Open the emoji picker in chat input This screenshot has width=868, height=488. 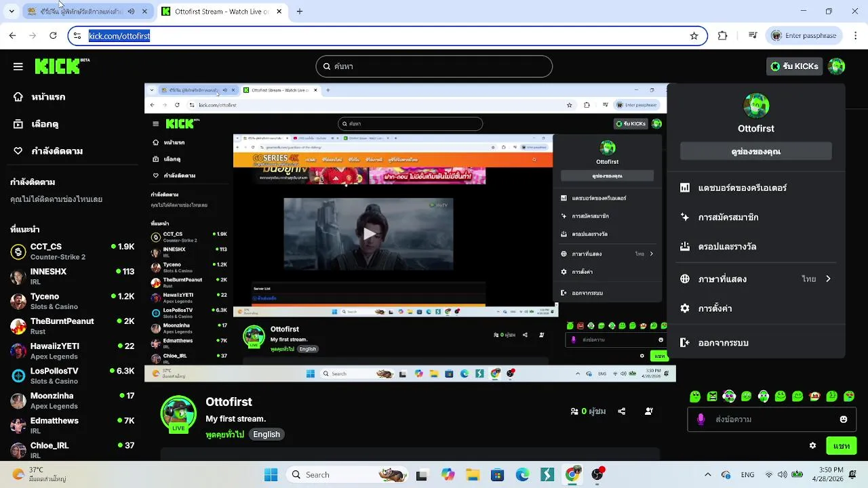point(844,420)
